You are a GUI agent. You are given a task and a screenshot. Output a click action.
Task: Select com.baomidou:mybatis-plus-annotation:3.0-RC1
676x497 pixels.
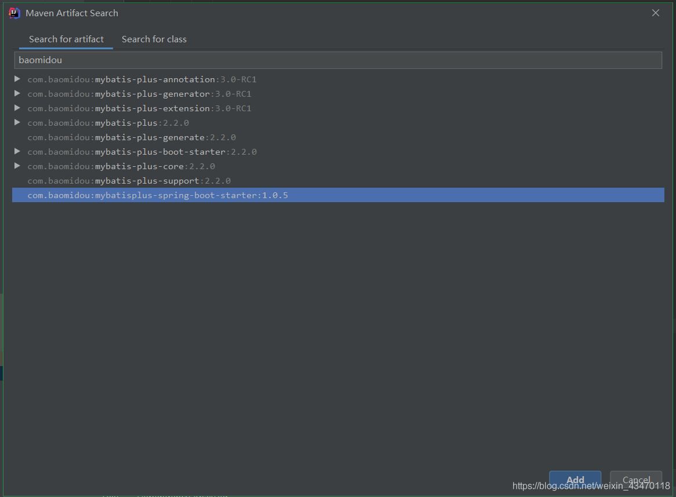pyautogui.click(x=142, y=79)
